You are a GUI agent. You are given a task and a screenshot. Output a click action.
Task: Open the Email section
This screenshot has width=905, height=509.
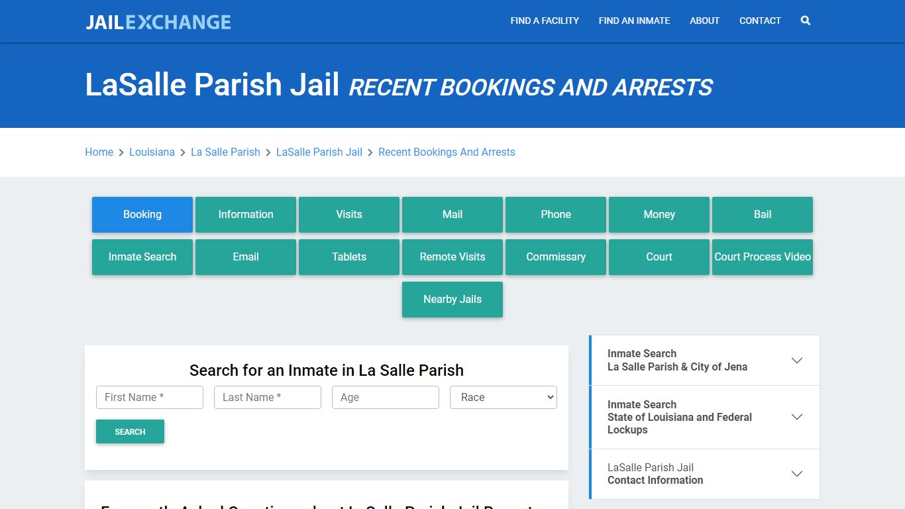pyautogui.click(x=246, y=256)
